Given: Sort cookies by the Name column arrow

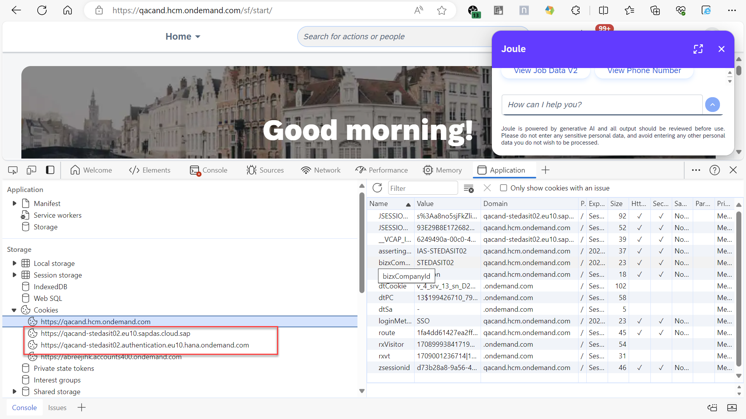Looking at the screenshot, I should [408, 204].
